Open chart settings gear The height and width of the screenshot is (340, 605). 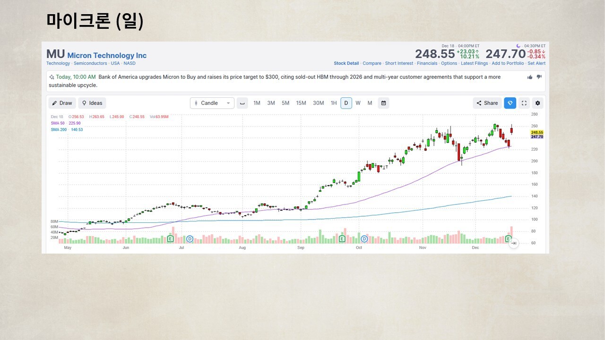(x=537, y=103)
